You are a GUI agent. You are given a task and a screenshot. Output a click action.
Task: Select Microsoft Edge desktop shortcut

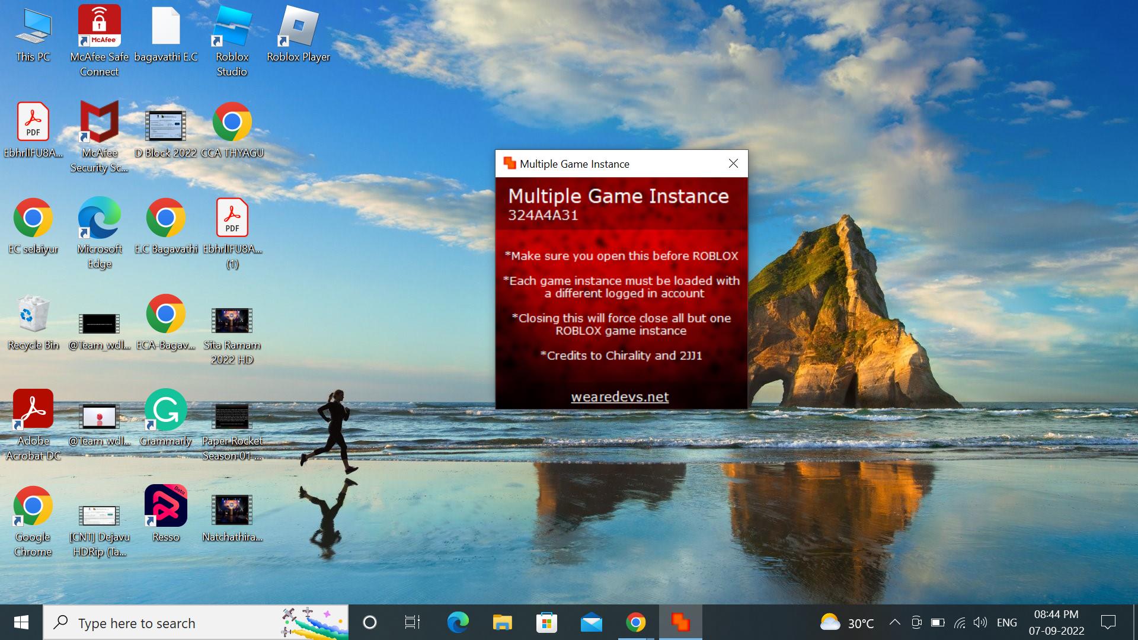click(x=99, y=232)
